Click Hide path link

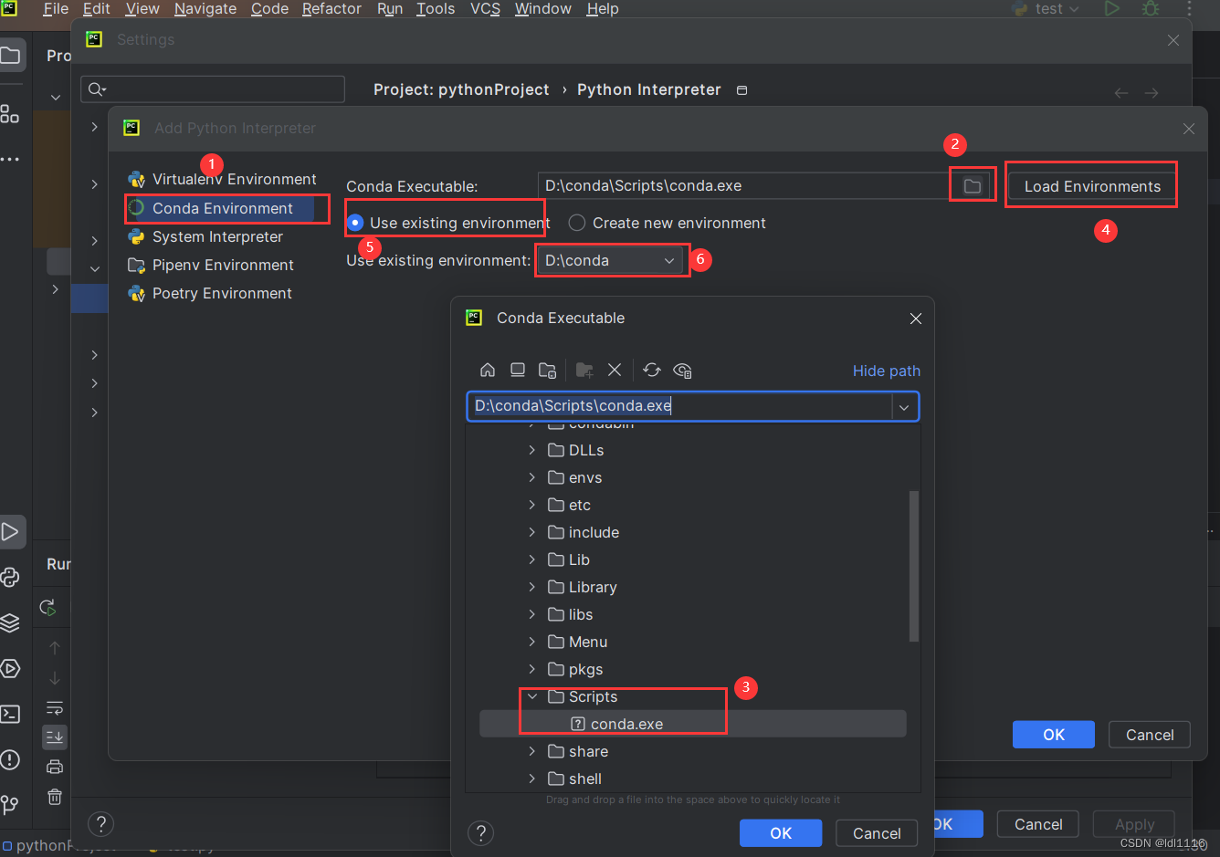click(x=886, y=371)
